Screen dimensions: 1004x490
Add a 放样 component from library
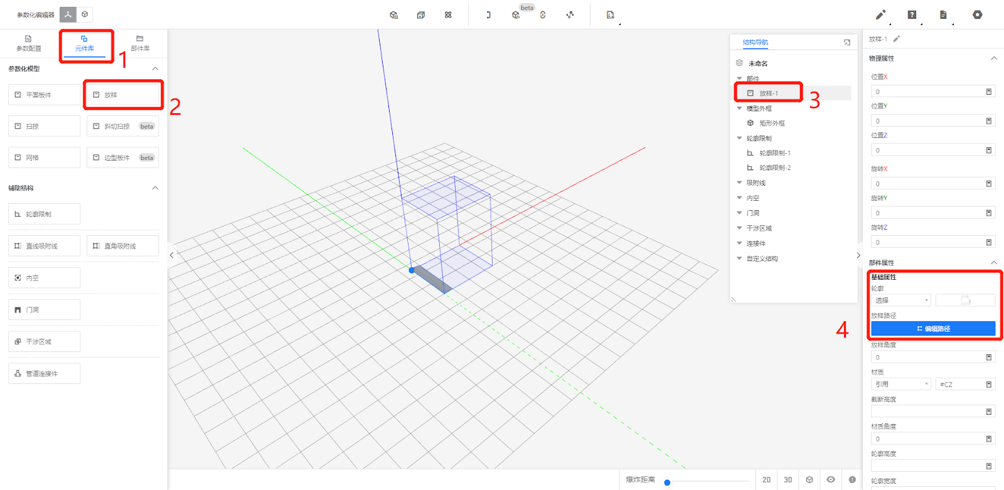click(x=122, y=95)
